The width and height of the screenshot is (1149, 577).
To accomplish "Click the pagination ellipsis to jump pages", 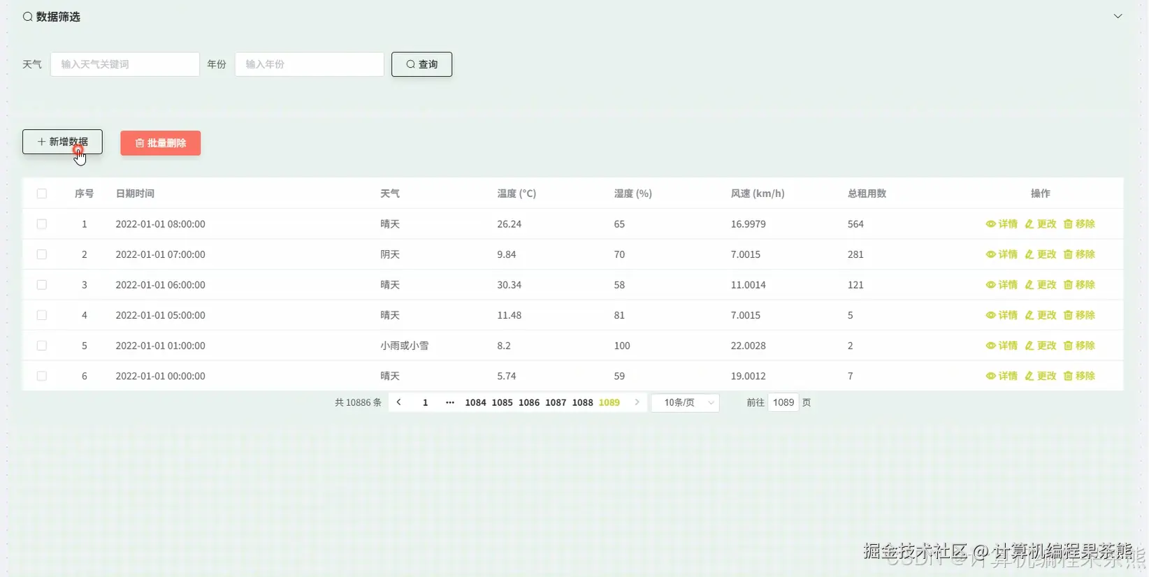I will click(450, 402).
